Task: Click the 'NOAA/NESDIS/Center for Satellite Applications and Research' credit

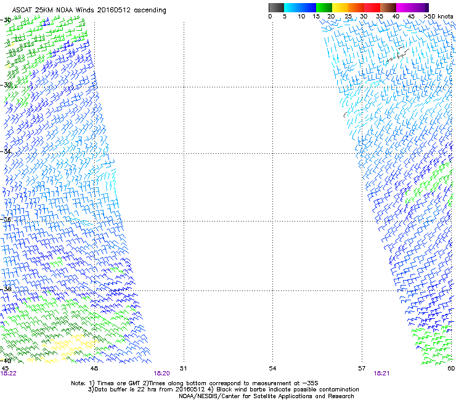Action: 266,396
